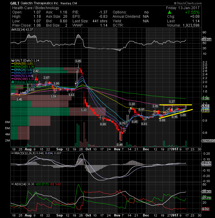The height and width of the screenshot is (218, 215).
Task: Click the Health Care / Biotechnology sector label
Action: pyautogui.click(x=36, y=8)
